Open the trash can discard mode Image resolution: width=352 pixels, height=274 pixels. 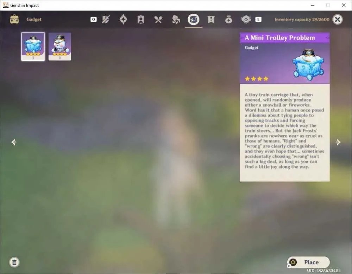pyautogui.click(x=14, y=262)
